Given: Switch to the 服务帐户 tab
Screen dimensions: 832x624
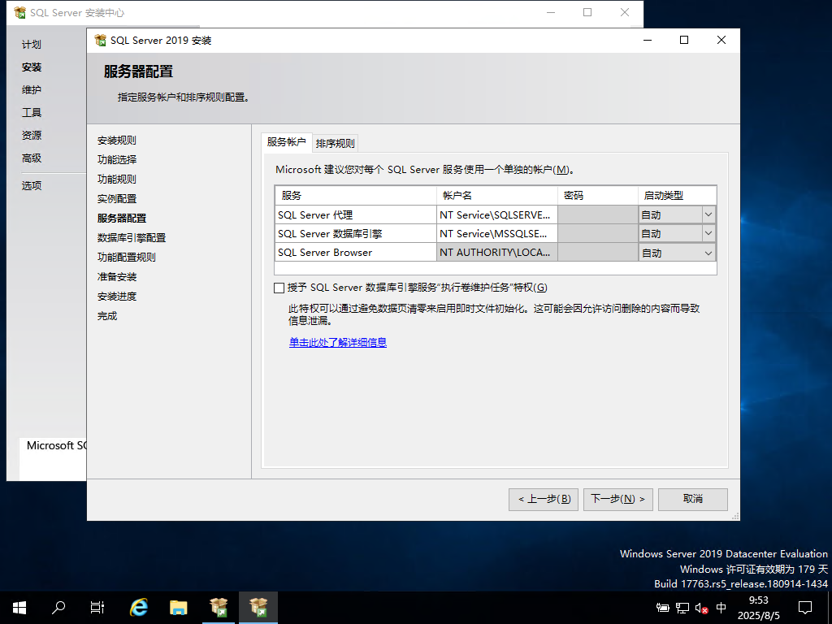Looking at the screenshot, I should [287, 142].
